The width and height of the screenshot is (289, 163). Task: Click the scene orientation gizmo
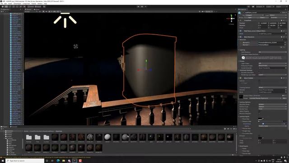coord(232,19)
